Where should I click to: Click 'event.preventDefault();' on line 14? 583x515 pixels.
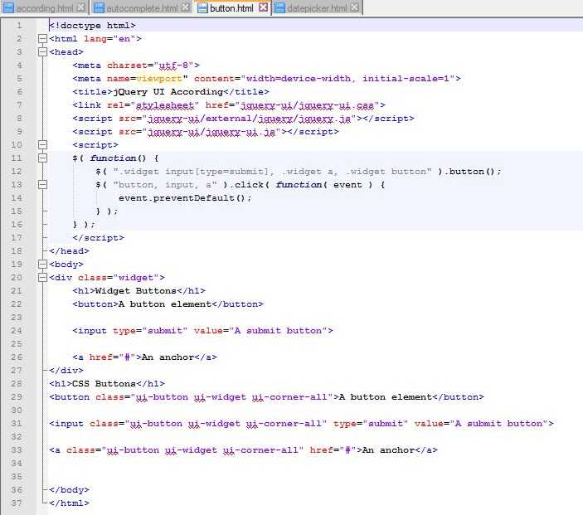pyautogui.click(x=185, y=198)
